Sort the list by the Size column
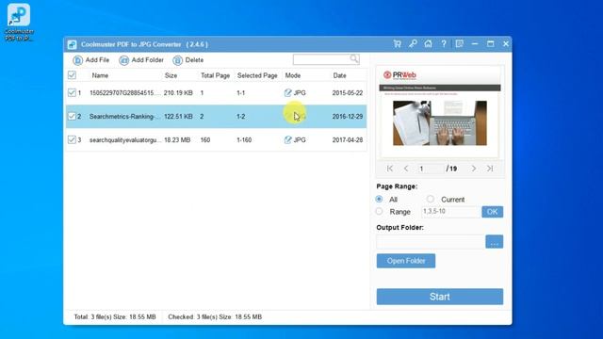Screen dimensions: 603x339 (171, 75)
